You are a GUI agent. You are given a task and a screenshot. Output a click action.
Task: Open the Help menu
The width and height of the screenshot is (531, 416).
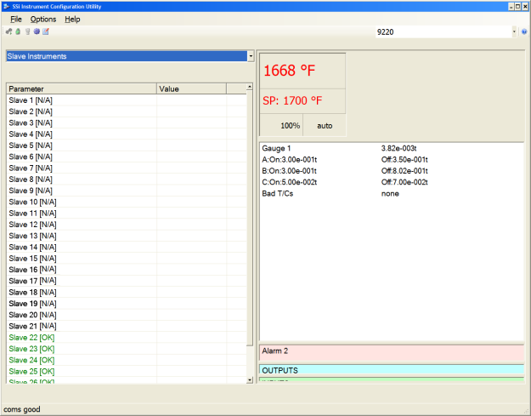tap(72, 19)
